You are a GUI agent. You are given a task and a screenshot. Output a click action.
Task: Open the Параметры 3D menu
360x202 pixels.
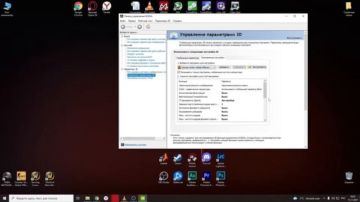tap(163, 21)
